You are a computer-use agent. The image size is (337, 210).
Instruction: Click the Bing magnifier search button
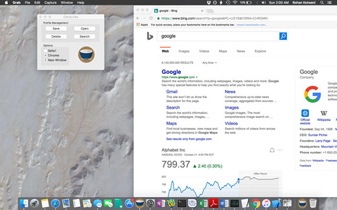(x=283, y=36)
